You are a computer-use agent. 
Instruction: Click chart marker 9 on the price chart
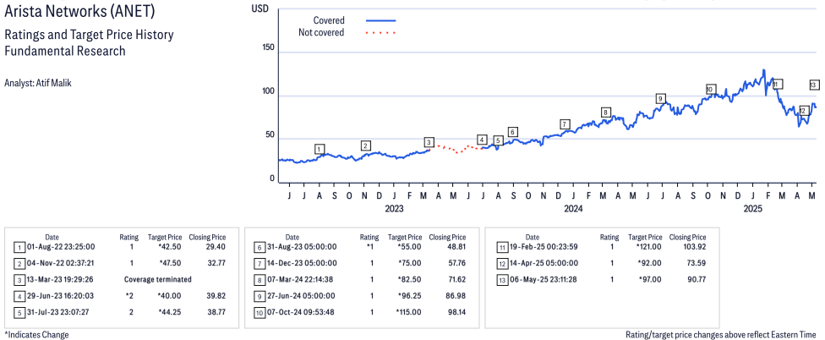click(661, 98)
